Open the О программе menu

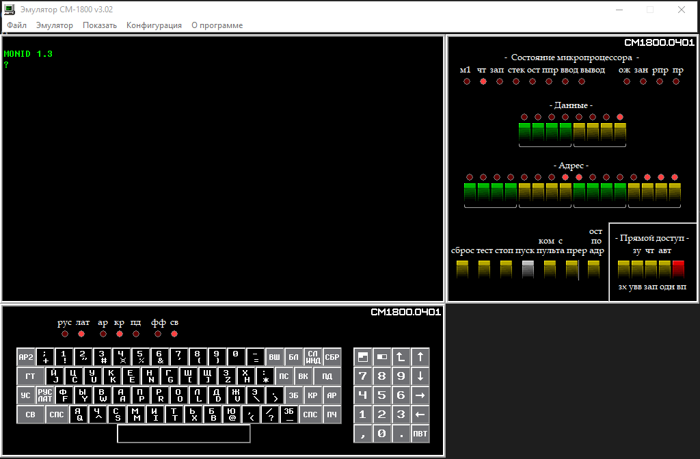point(217,25)
